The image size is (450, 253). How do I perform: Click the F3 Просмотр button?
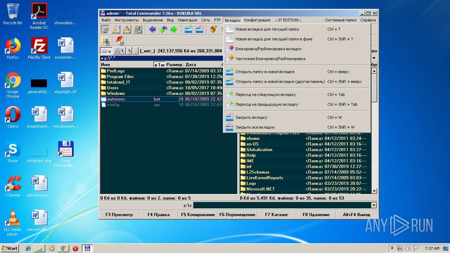[x=119, y=215]
